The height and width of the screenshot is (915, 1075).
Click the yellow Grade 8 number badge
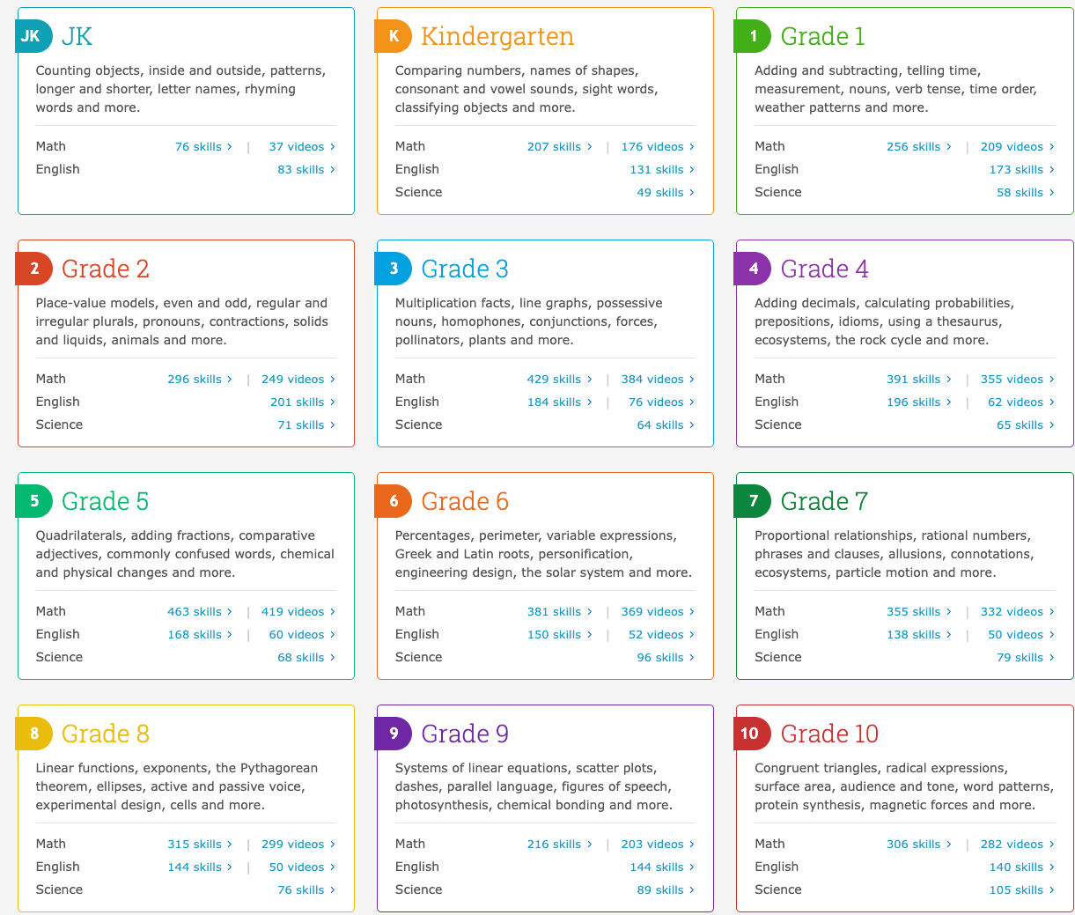tap(34, 734)
